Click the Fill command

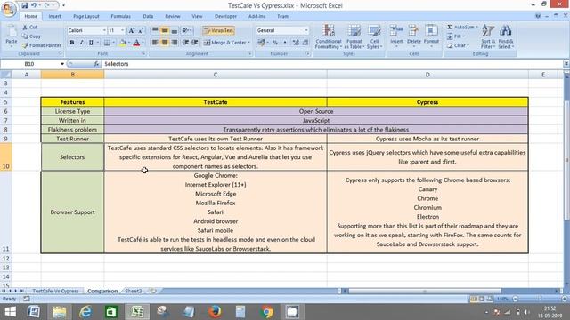[x=456, y=36]
